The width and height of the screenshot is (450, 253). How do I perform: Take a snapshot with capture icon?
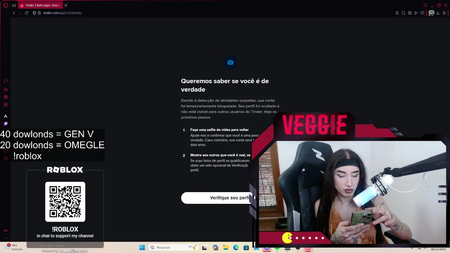click(403, 13)
